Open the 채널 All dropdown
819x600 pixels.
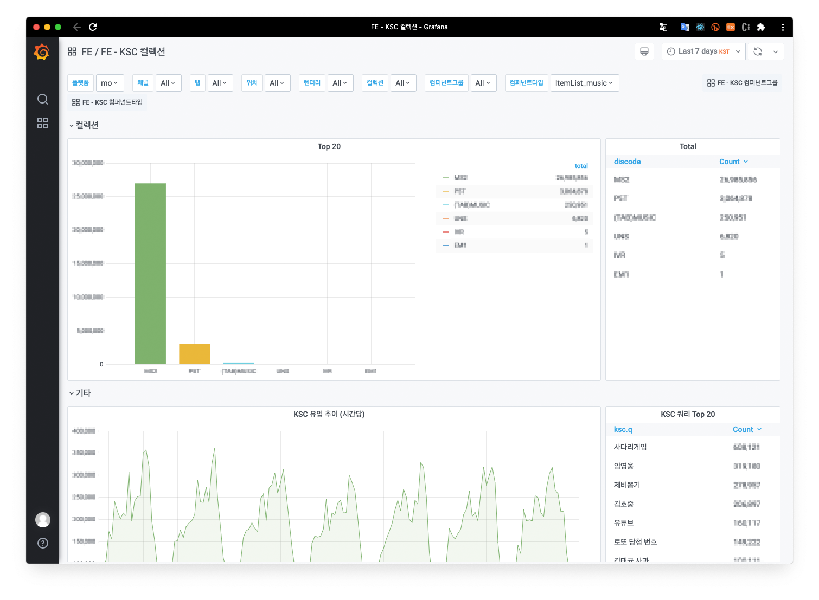pyautogui.click(x=169, y=83)
